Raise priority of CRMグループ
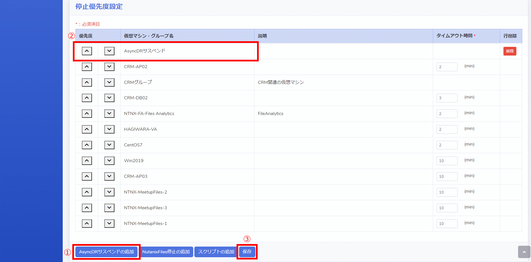The width and height of the screenshot is (531, 262). [87, 82]
